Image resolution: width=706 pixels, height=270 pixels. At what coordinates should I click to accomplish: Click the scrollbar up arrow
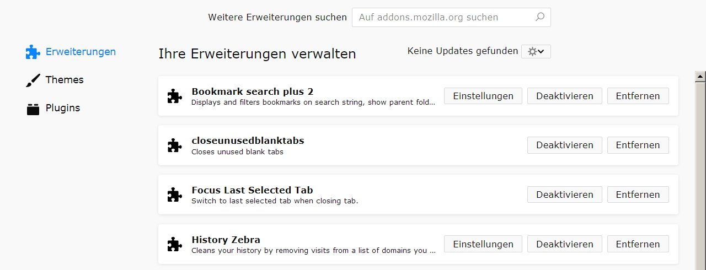[x=700, y=76]
